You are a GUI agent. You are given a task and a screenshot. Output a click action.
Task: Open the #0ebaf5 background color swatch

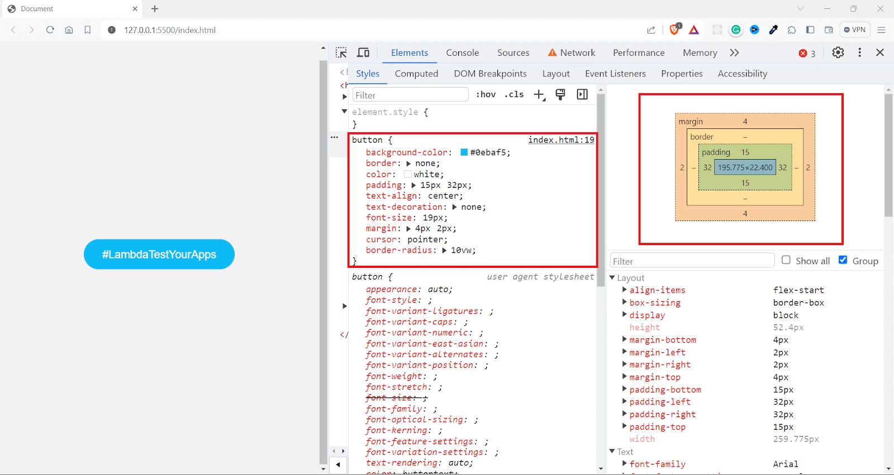click(464, 152)
